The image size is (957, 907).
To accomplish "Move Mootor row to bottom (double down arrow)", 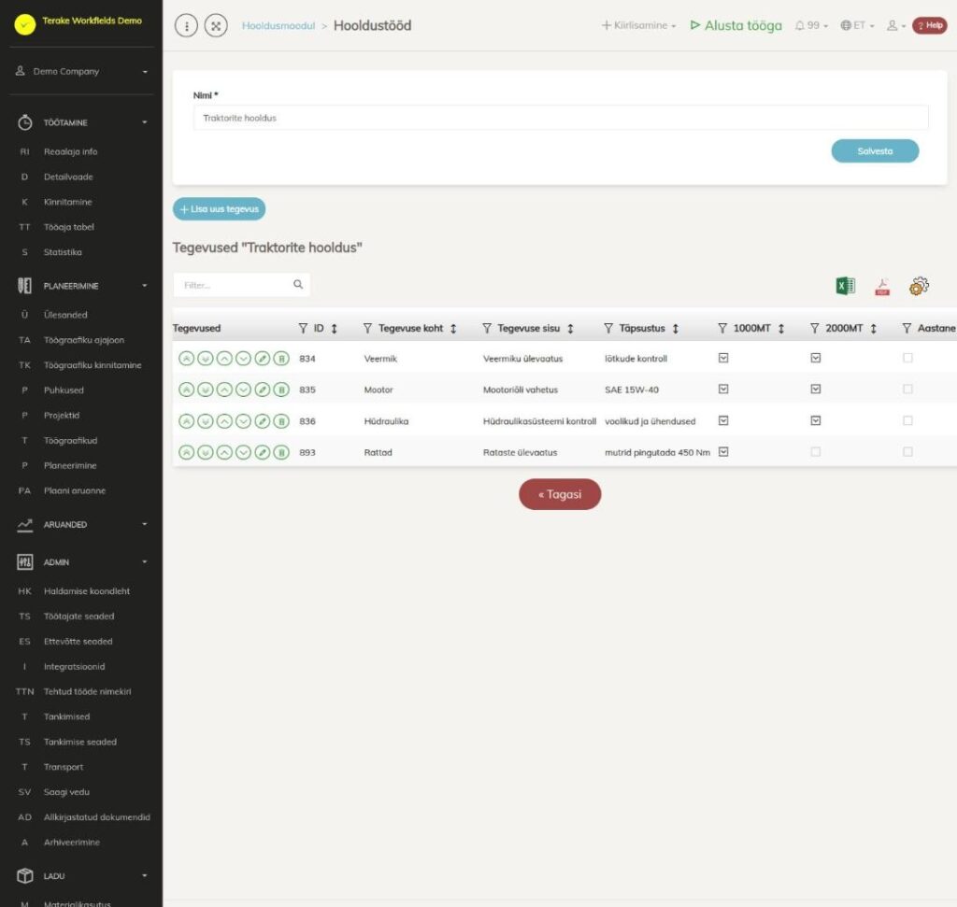I will (206, 390).
